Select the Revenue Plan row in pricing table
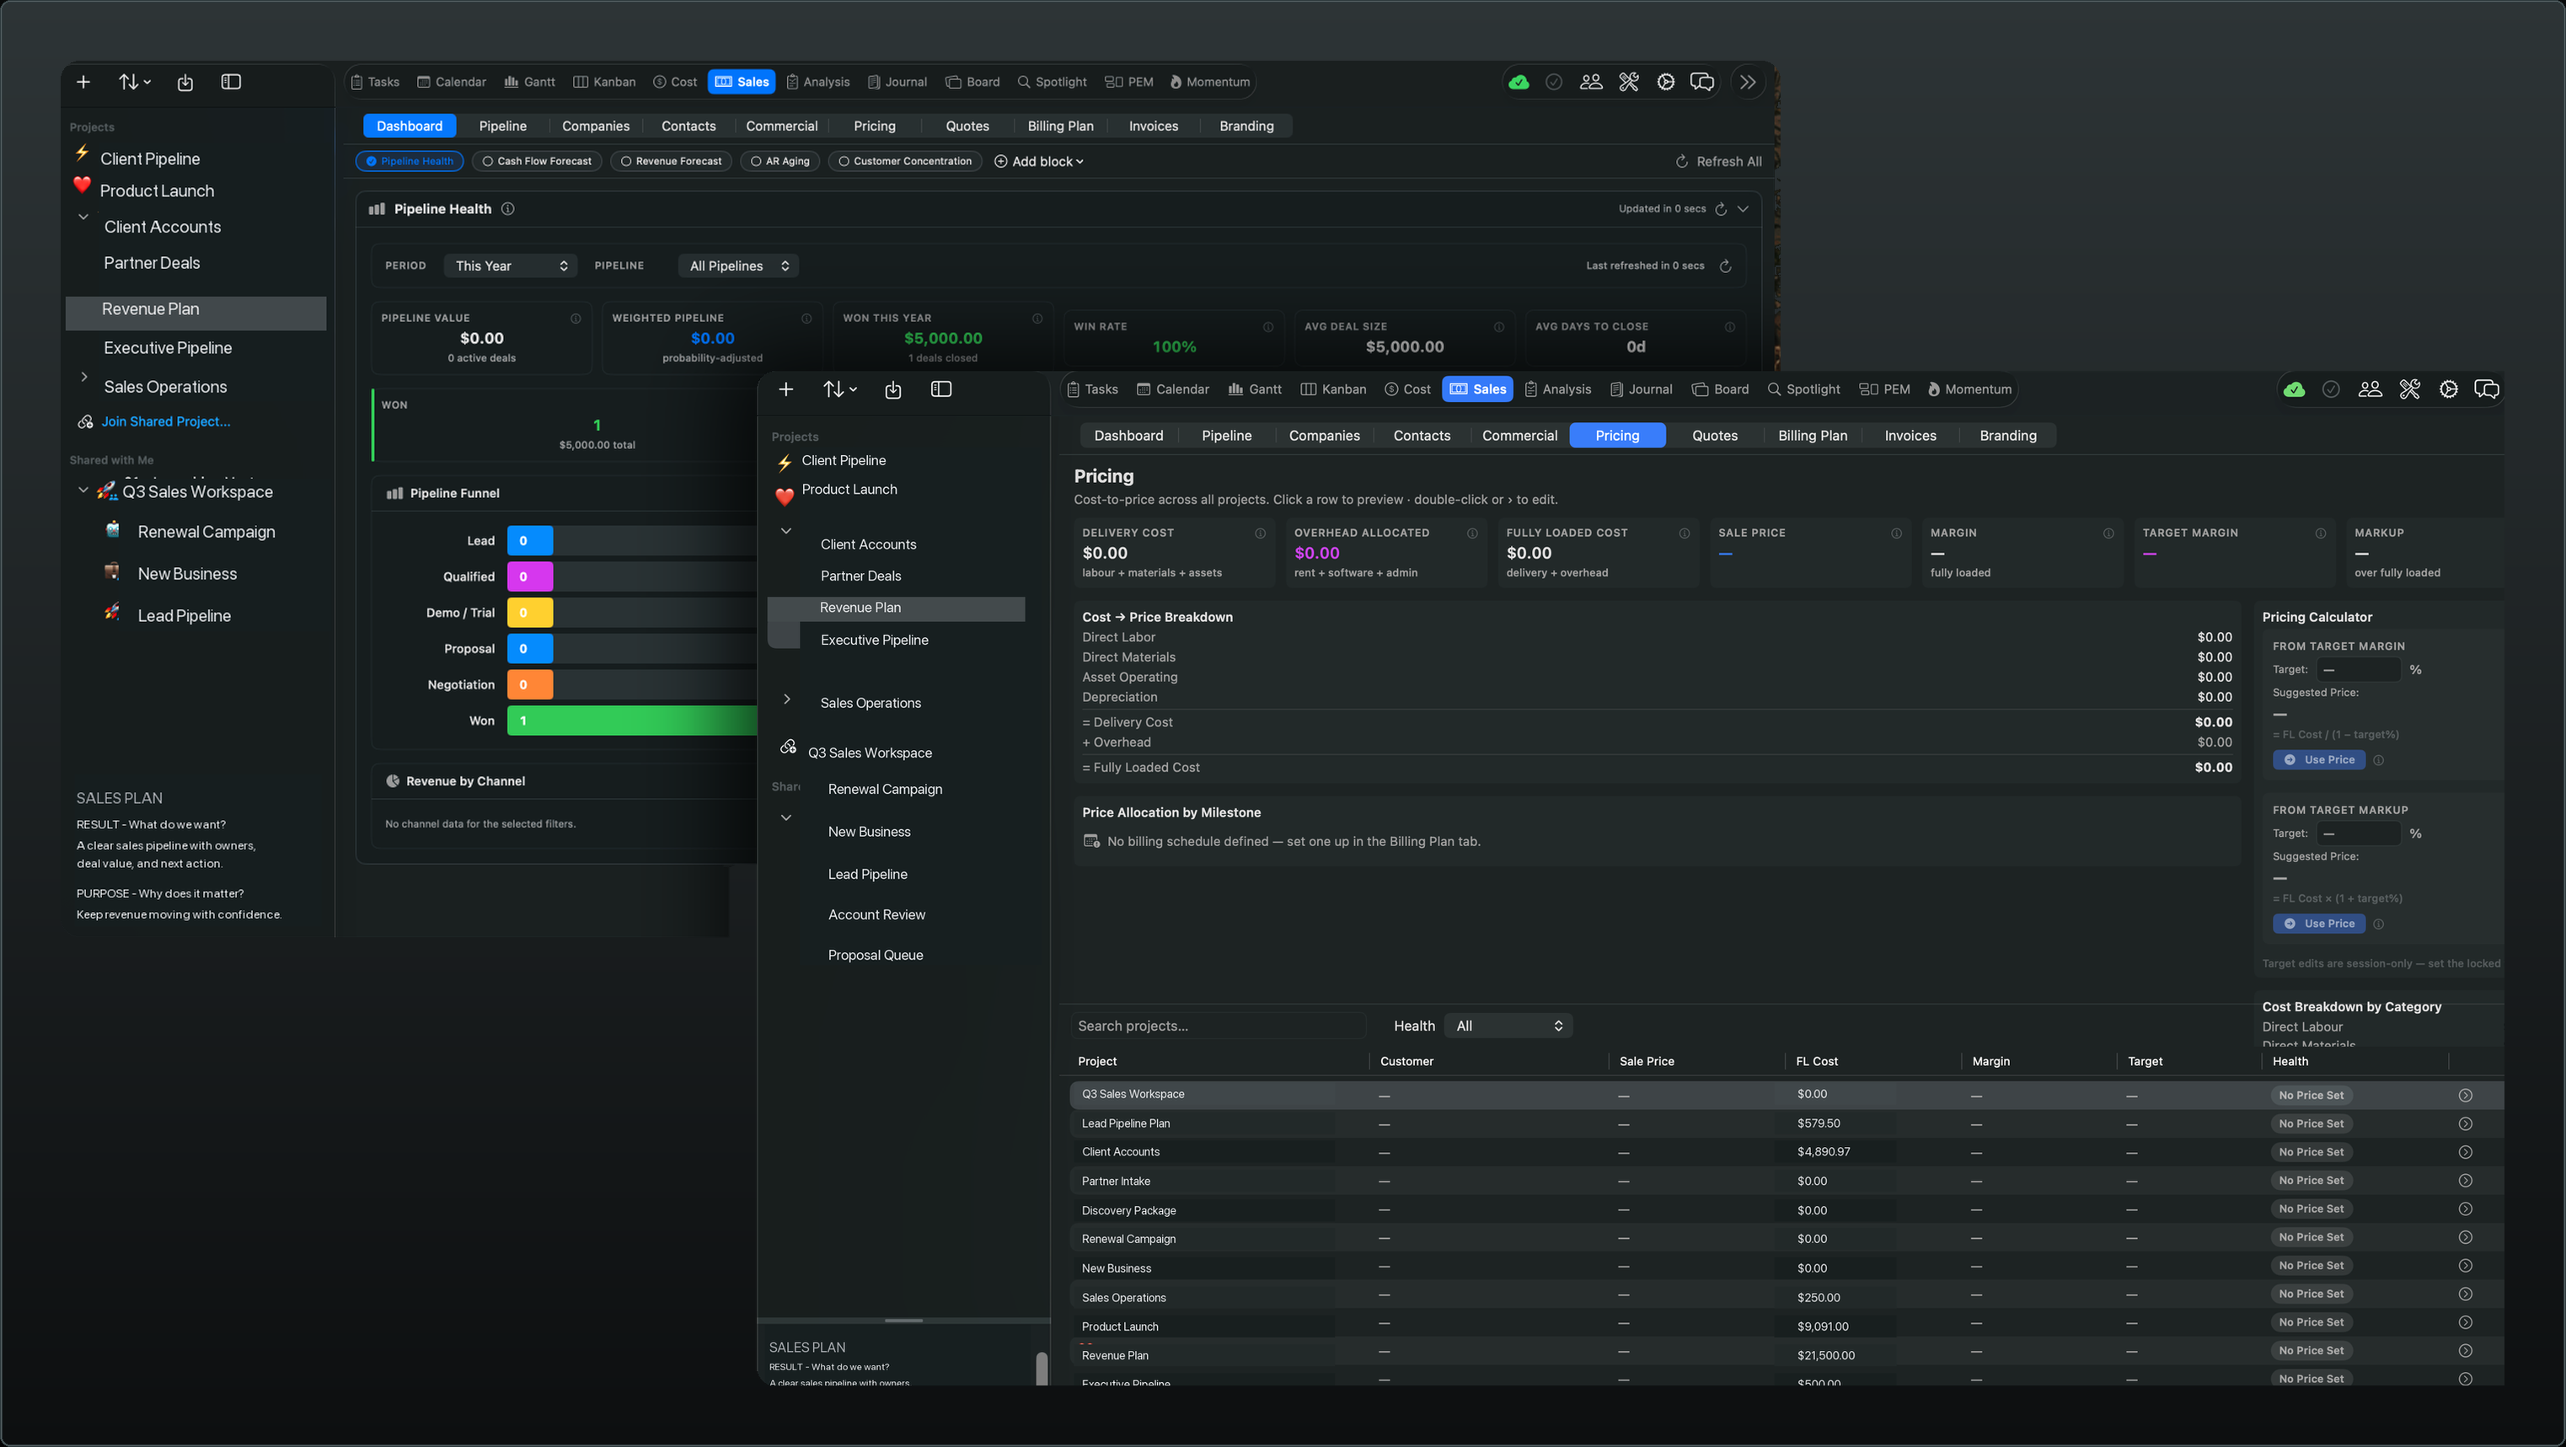The image size is (2566, 1447). coord(1786,1354)
